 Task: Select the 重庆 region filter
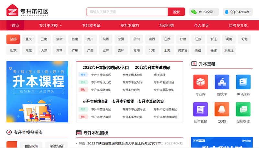click(x=28, y=39)
